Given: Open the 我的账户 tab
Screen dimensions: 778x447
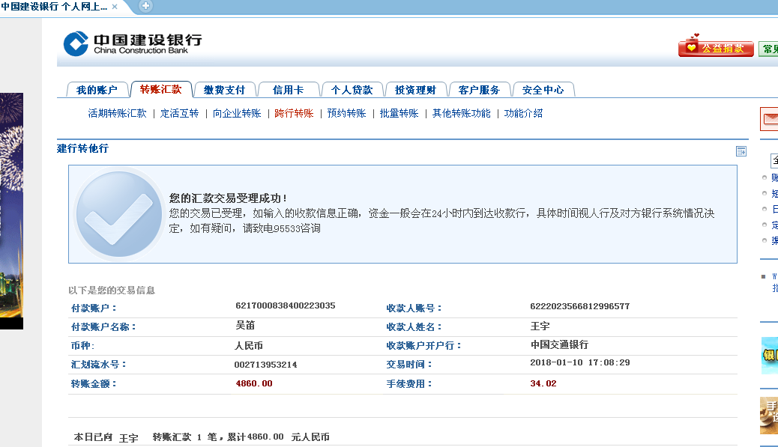Looking at the screenshot, I should [x=97, y=88].
